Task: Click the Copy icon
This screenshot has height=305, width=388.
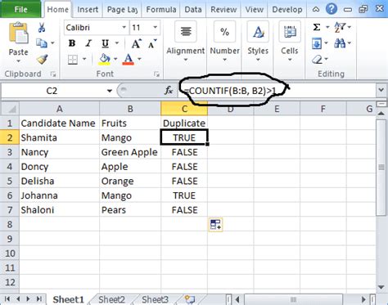Action: click(42, 43)
